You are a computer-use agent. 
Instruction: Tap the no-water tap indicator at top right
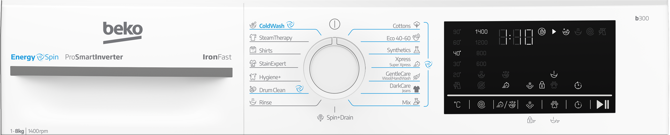pyautogui.click(x=602, y=32)
